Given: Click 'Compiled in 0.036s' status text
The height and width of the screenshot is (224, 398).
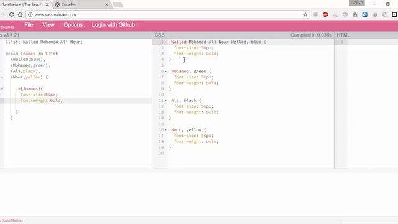Looking at the screenshot, I should click(311, 35).
